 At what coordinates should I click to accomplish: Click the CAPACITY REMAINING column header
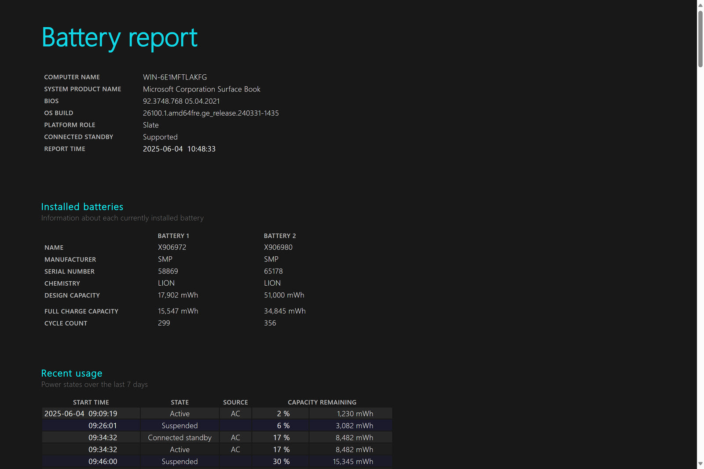point(322,402)
